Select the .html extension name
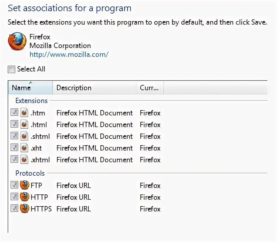Viewport: 280px width, 243px height. pos(39,125)
